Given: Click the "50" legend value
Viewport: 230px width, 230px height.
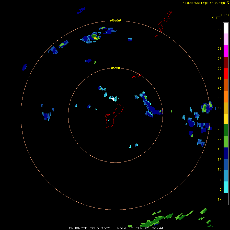Looking at the screenshot, I should pos(220,68).
